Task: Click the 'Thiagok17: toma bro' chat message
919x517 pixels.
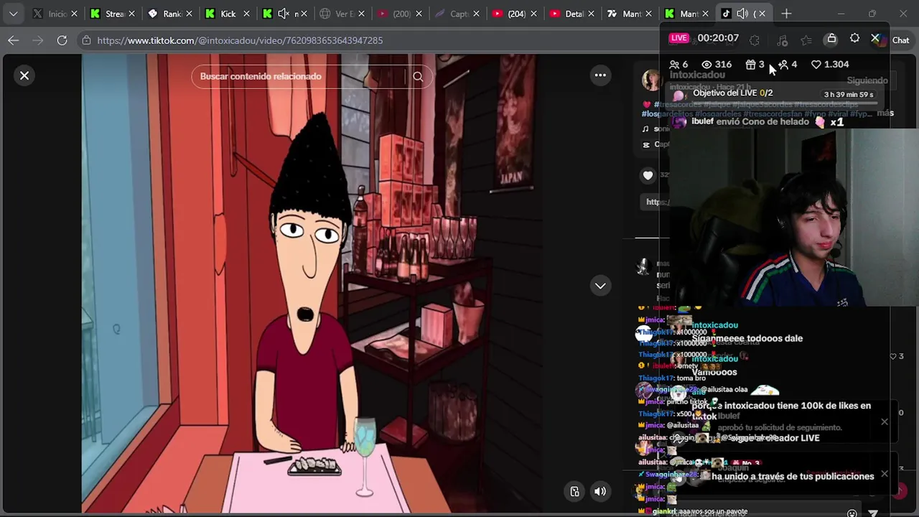Action: [672, 378]
